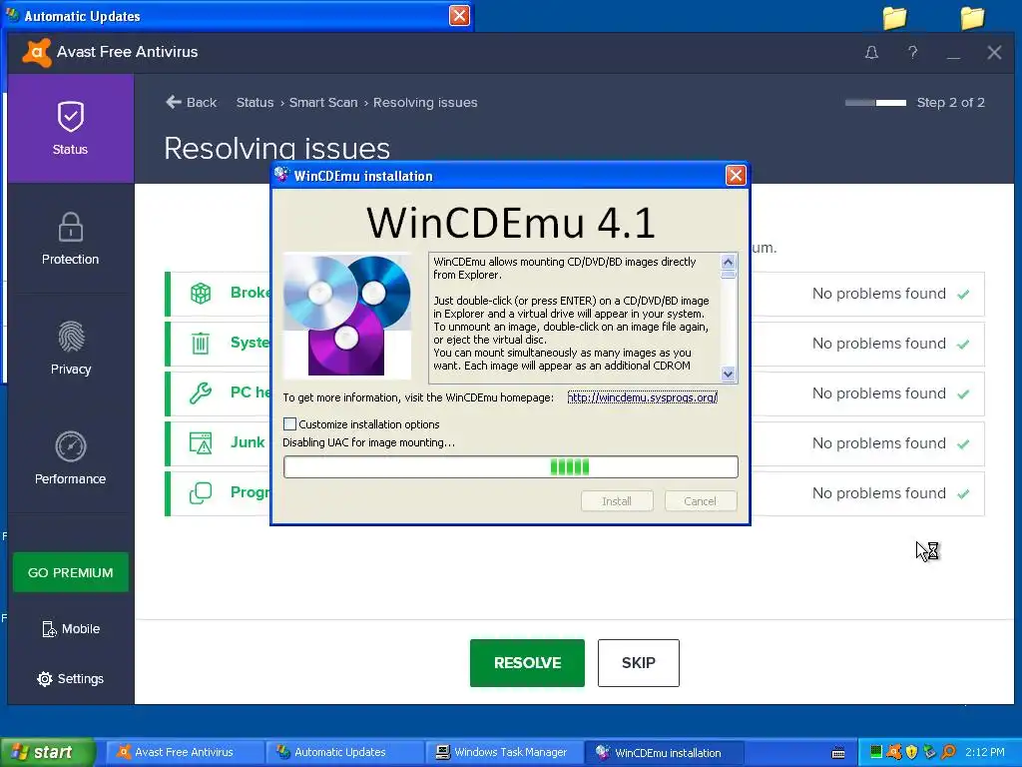This screenshot has height=767, width=1022.
Task: Click the GO PREMIUM button
Action: 71,572
